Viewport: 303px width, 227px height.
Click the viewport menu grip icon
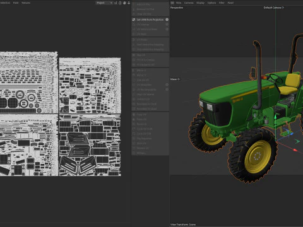172,3
